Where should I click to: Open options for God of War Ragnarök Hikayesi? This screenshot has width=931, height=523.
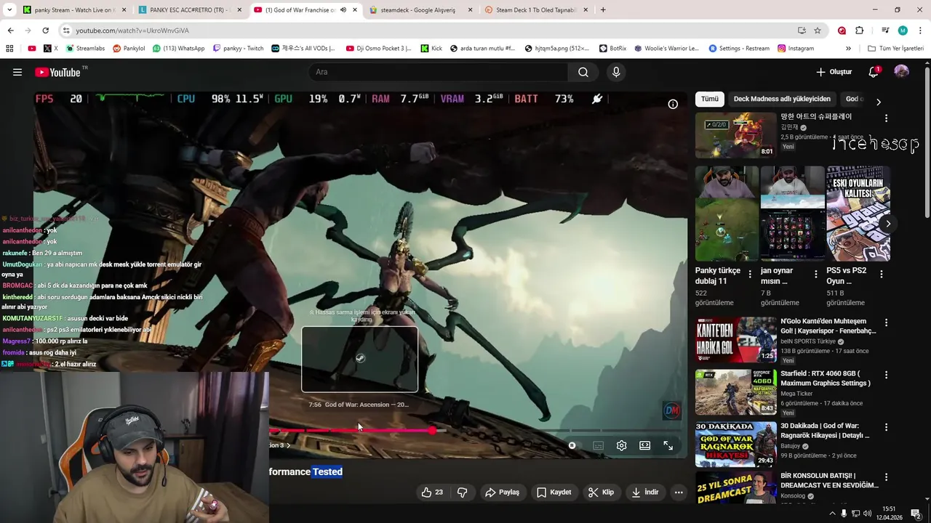[x=886, y=427]
